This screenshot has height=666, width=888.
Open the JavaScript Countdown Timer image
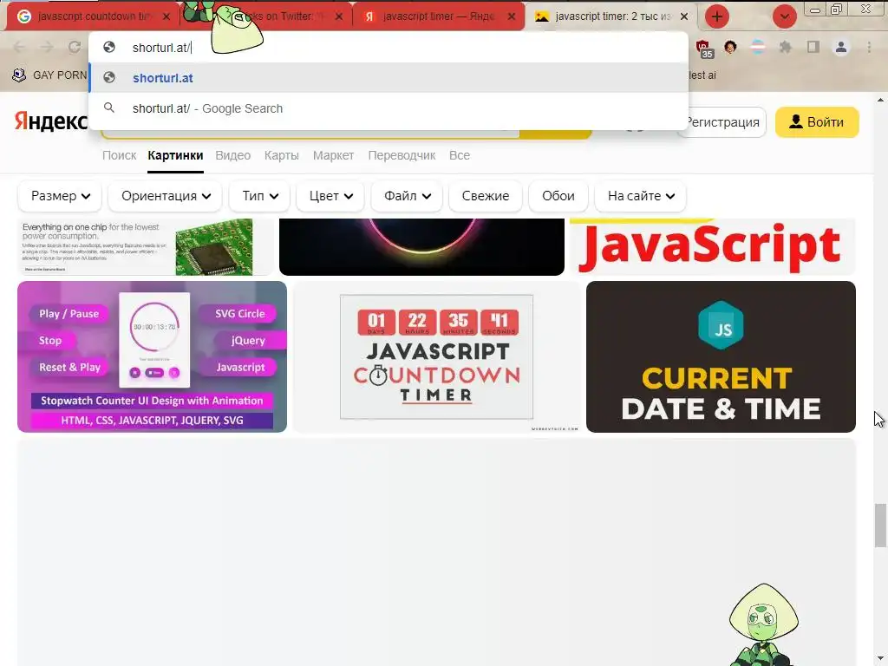(437, 356)
